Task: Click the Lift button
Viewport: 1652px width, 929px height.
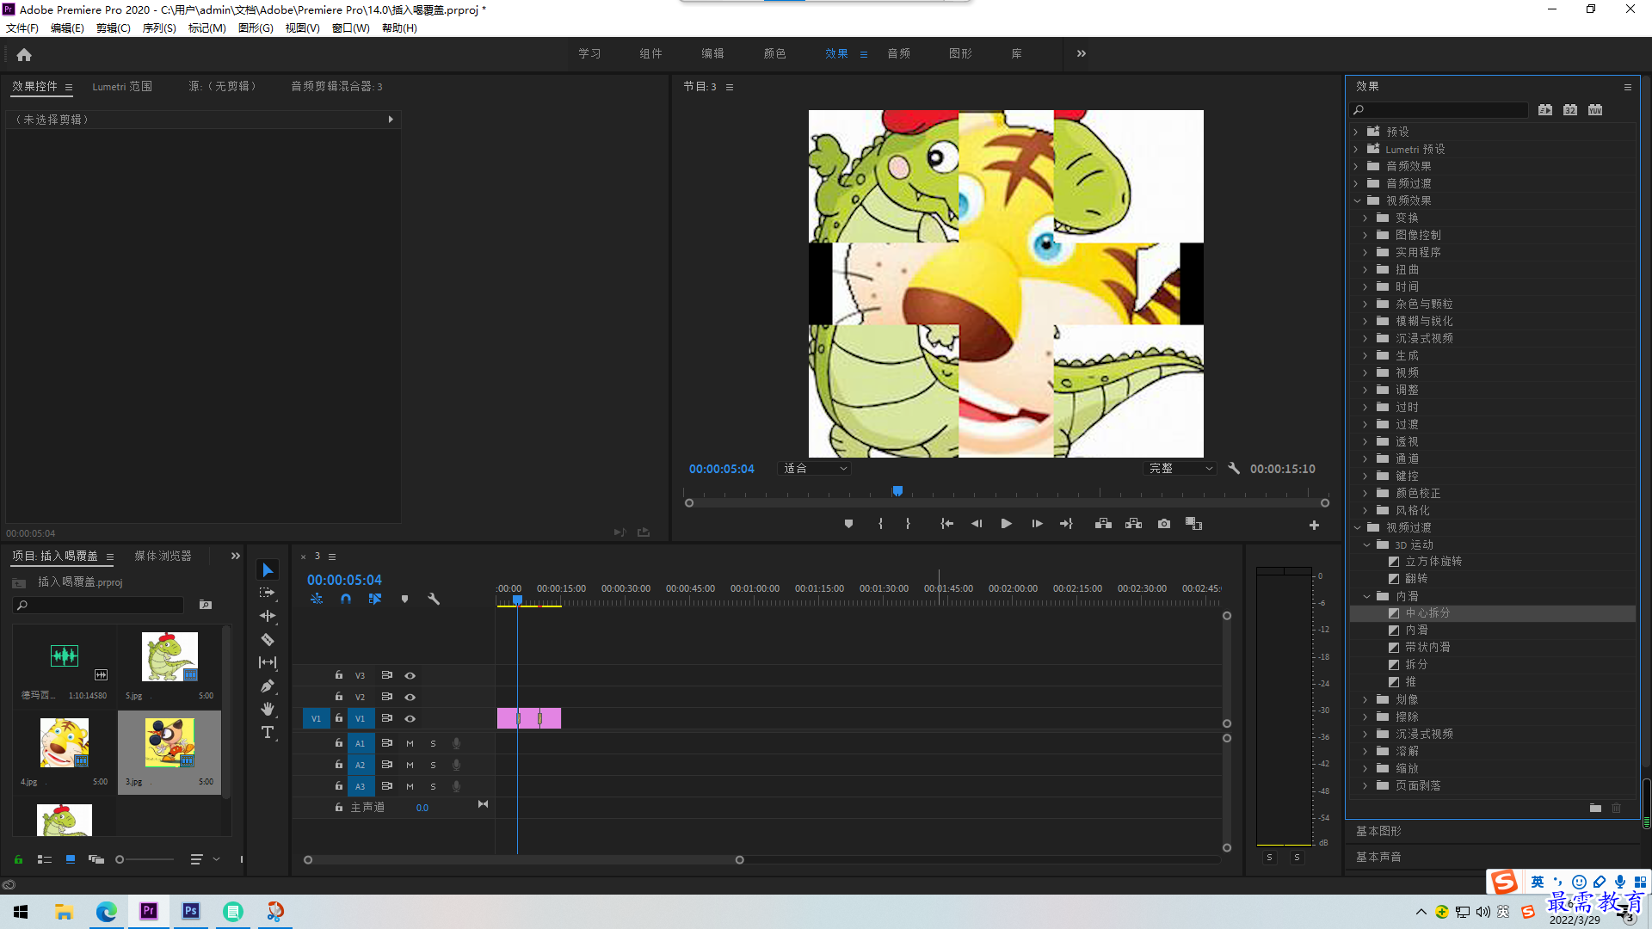Action: pyautogui.click(x=1103, y=524)
